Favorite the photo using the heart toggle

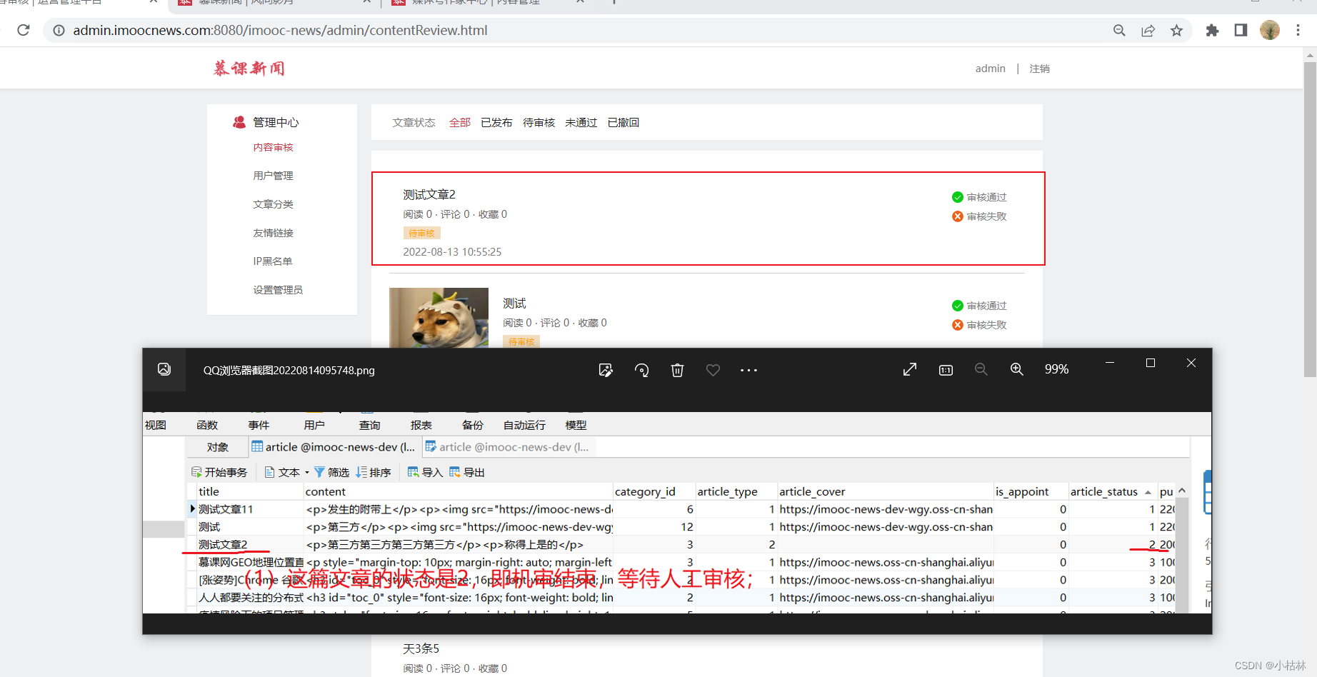coord(713,370)
